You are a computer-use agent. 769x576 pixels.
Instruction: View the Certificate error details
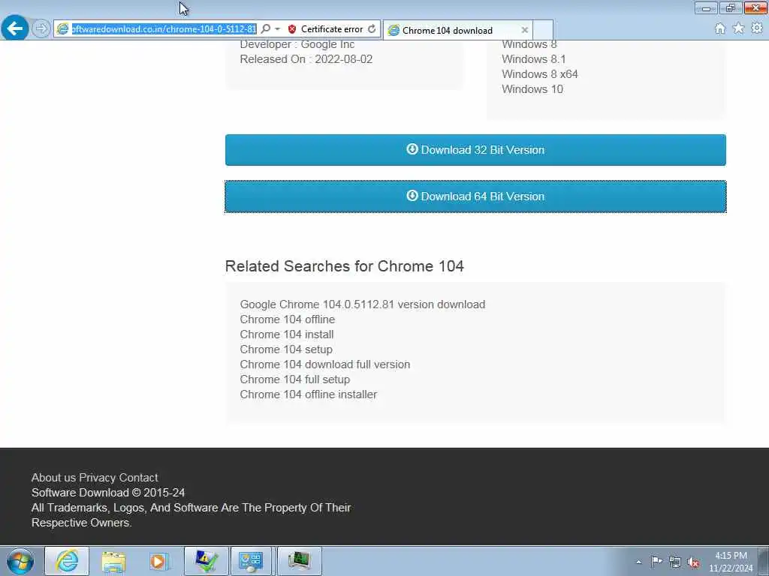pos(331,29)
